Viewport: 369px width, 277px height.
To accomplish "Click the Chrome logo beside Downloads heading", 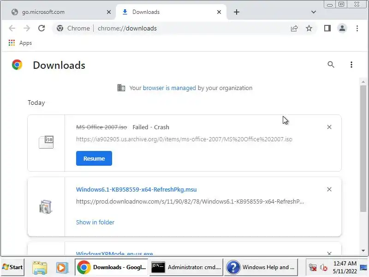I will (17, 65).
